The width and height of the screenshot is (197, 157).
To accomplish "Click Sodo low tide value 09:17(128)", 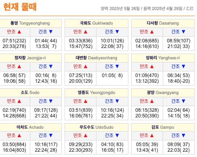I will [46, 110].
